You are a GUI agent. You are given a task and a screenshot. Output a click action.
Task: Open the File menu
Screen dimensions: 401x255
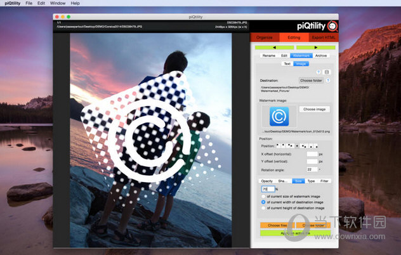(29, 3)
